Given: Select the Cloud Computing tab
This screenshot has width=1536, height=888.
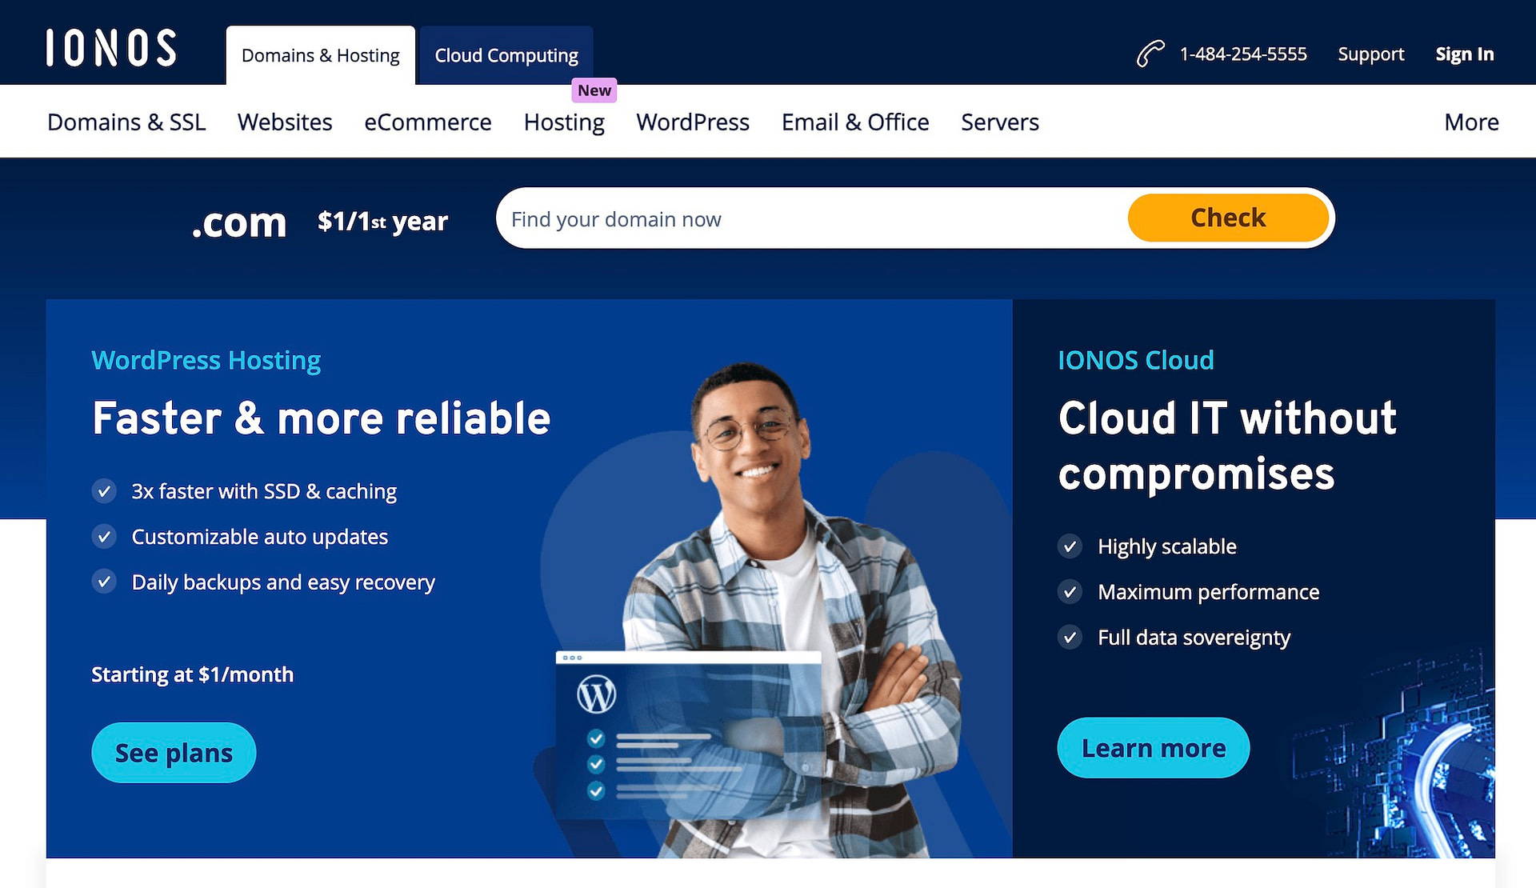Looking at the screenshot, I should (506, 54).
